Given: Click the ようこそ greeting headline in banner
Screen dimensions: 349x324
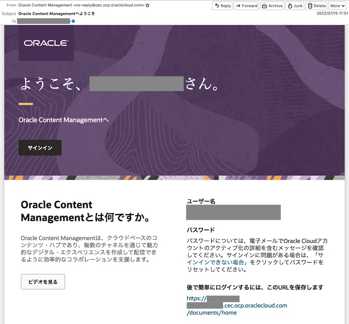Looking at the screenshot, I should (119, 84).
